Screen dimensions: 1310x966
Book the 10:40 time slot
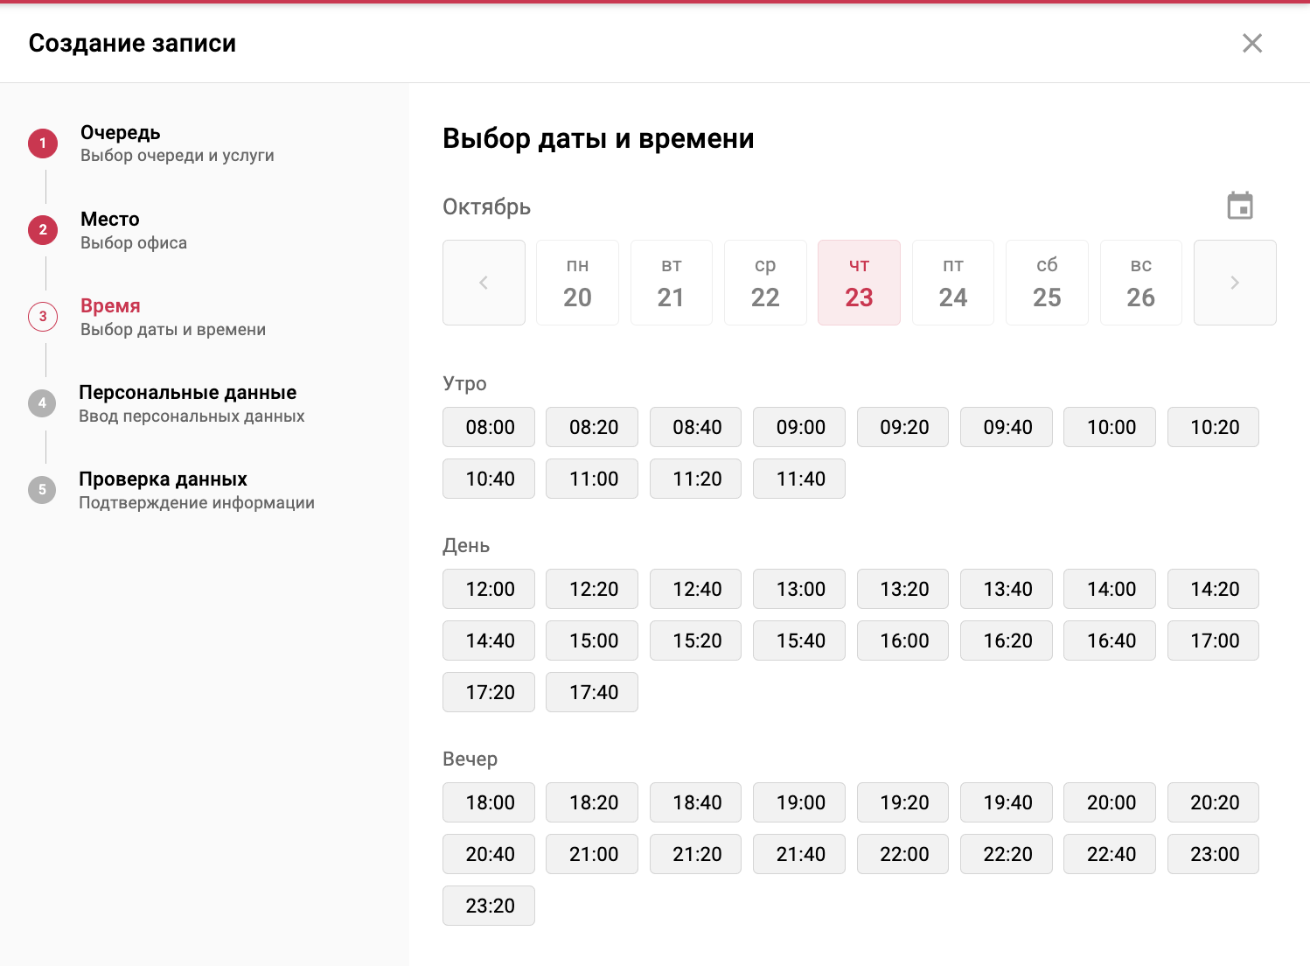489,479
